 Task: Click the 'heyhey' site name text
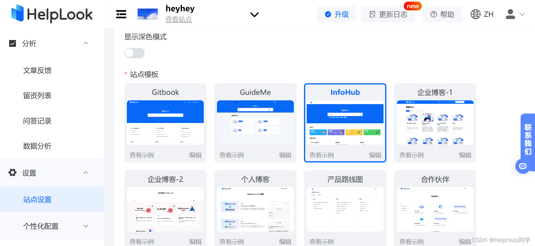(180, 9)
